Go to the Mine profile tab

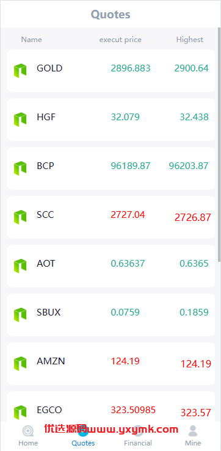[x=193, y=436]
